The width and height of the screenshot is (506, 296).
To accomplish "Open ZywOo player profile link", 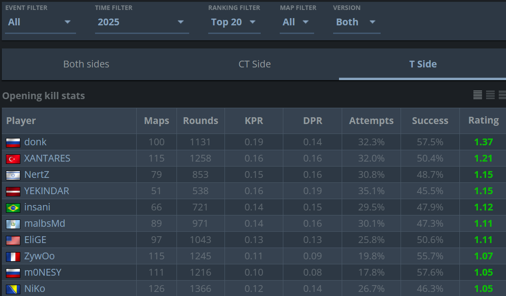I will click(x=39, y=256).
